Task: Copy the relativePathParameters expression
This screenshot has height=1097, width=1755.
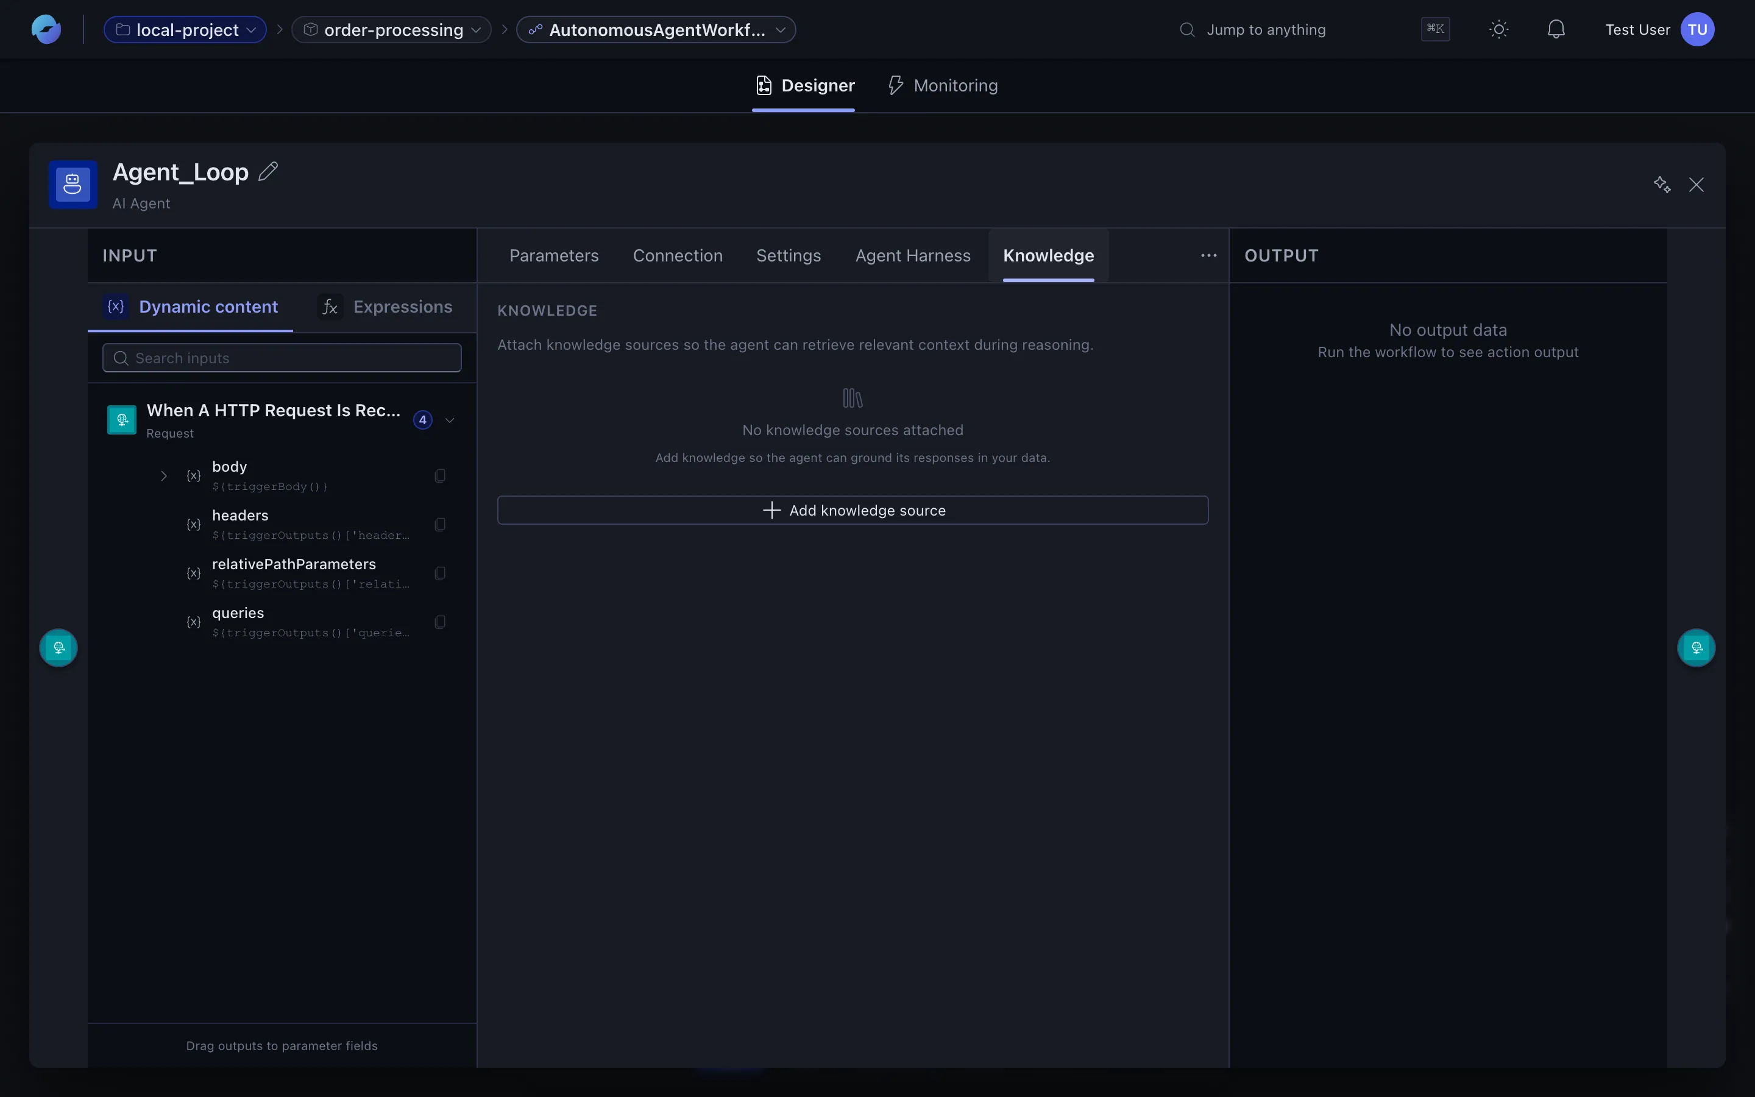Action: pos(440,573)
